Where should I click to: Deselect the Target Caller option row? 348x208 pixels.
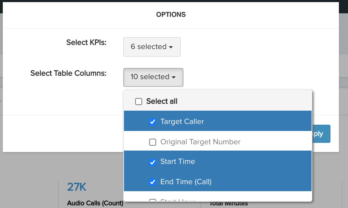(218, 121)
